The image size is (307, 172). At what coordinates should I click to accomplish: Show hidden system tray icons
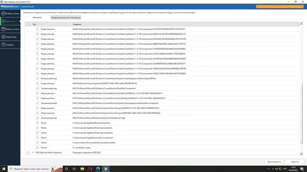tap(269, 169)
